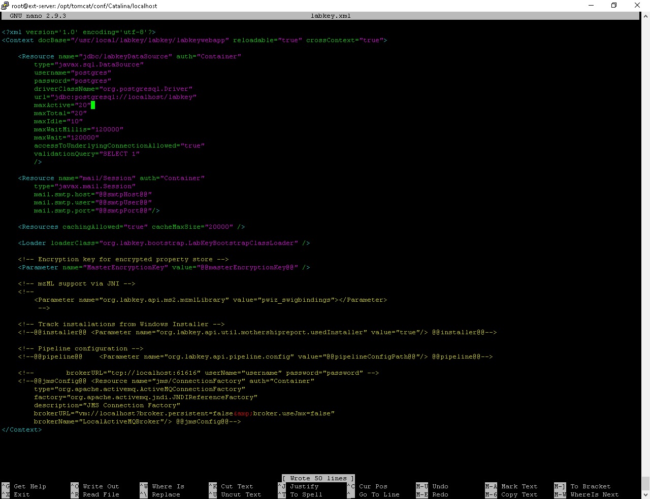
Task: Click the 'Pipeline configuration' comment line
Action: click(81, 348)
